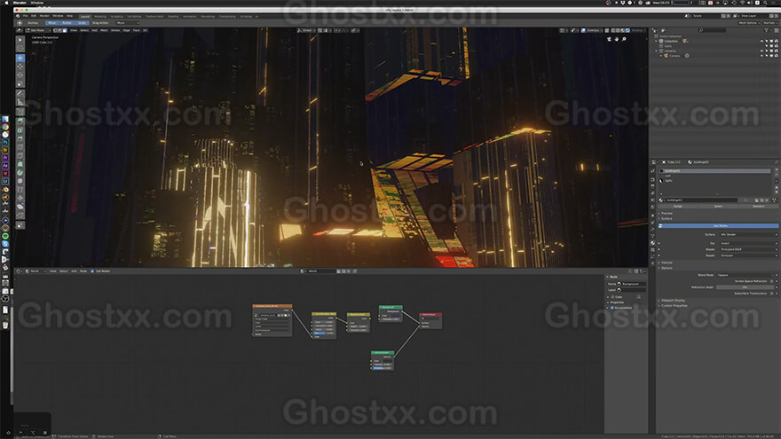Select the 3D Cursor tool
Screen dimensions: 781x439
pos(20,48)
